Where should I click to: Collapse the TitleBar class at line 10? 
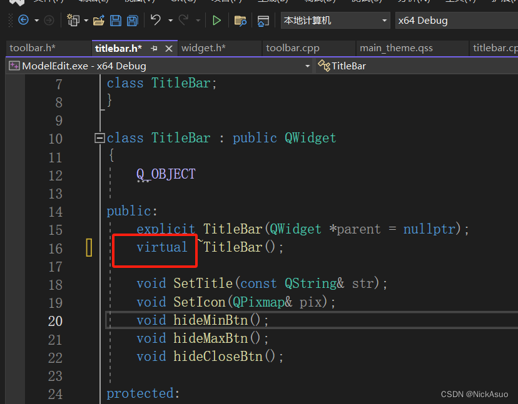coord(99,137)
